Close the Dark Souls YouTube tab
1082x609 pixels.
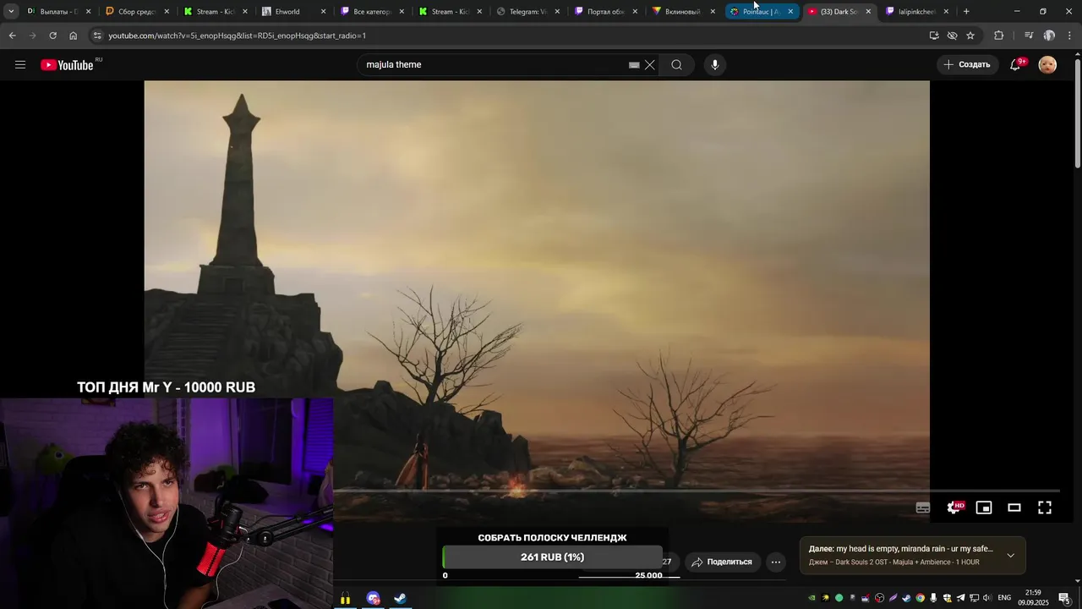click(x=868, y=12)
